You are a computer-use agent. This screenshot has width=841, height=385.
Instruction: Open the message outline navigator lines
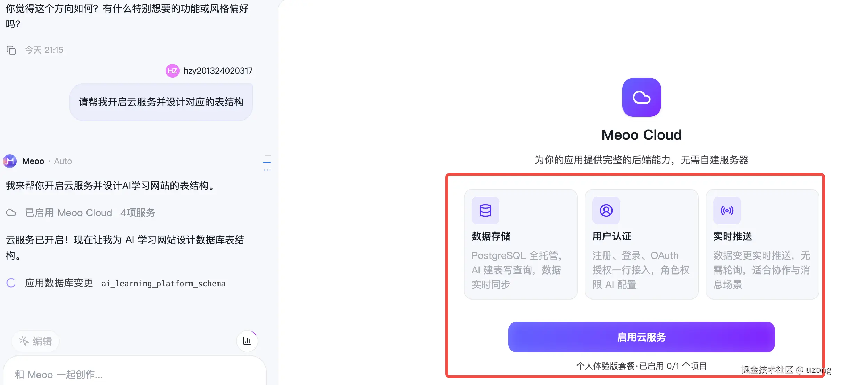pos(267,162)
